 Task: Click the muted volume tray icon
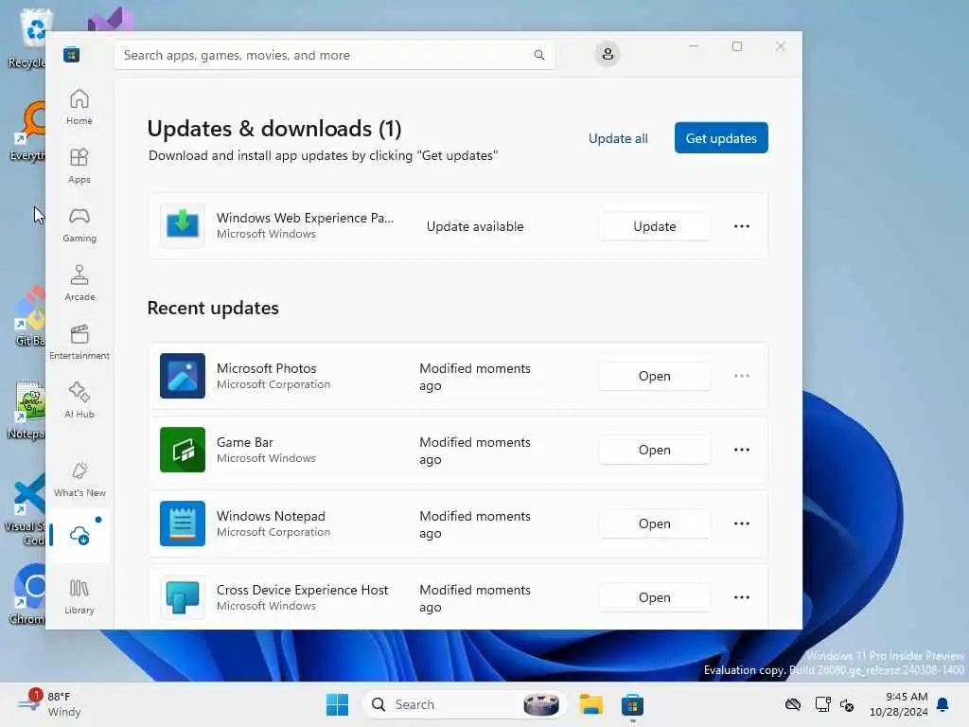(x=847, y=704)
